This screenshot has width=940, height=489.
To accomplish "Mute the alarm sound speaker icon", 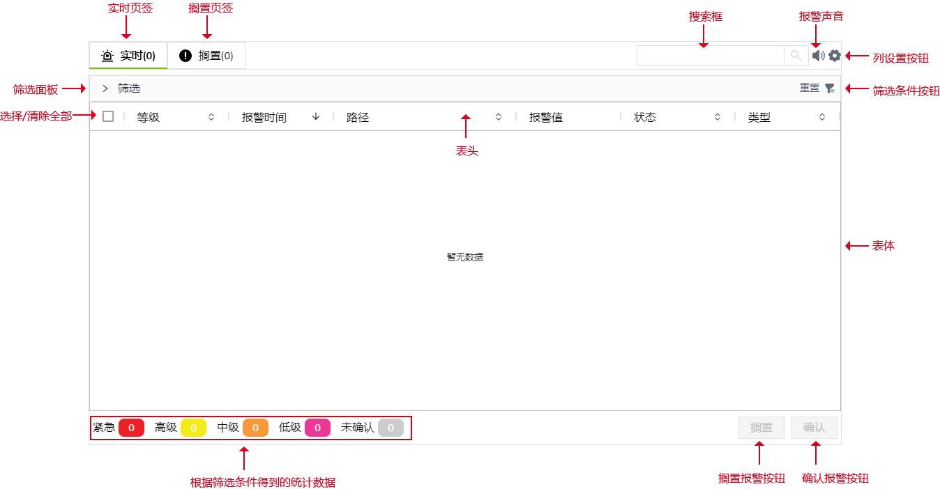I will pyautogui.click(x=818, y=56).
